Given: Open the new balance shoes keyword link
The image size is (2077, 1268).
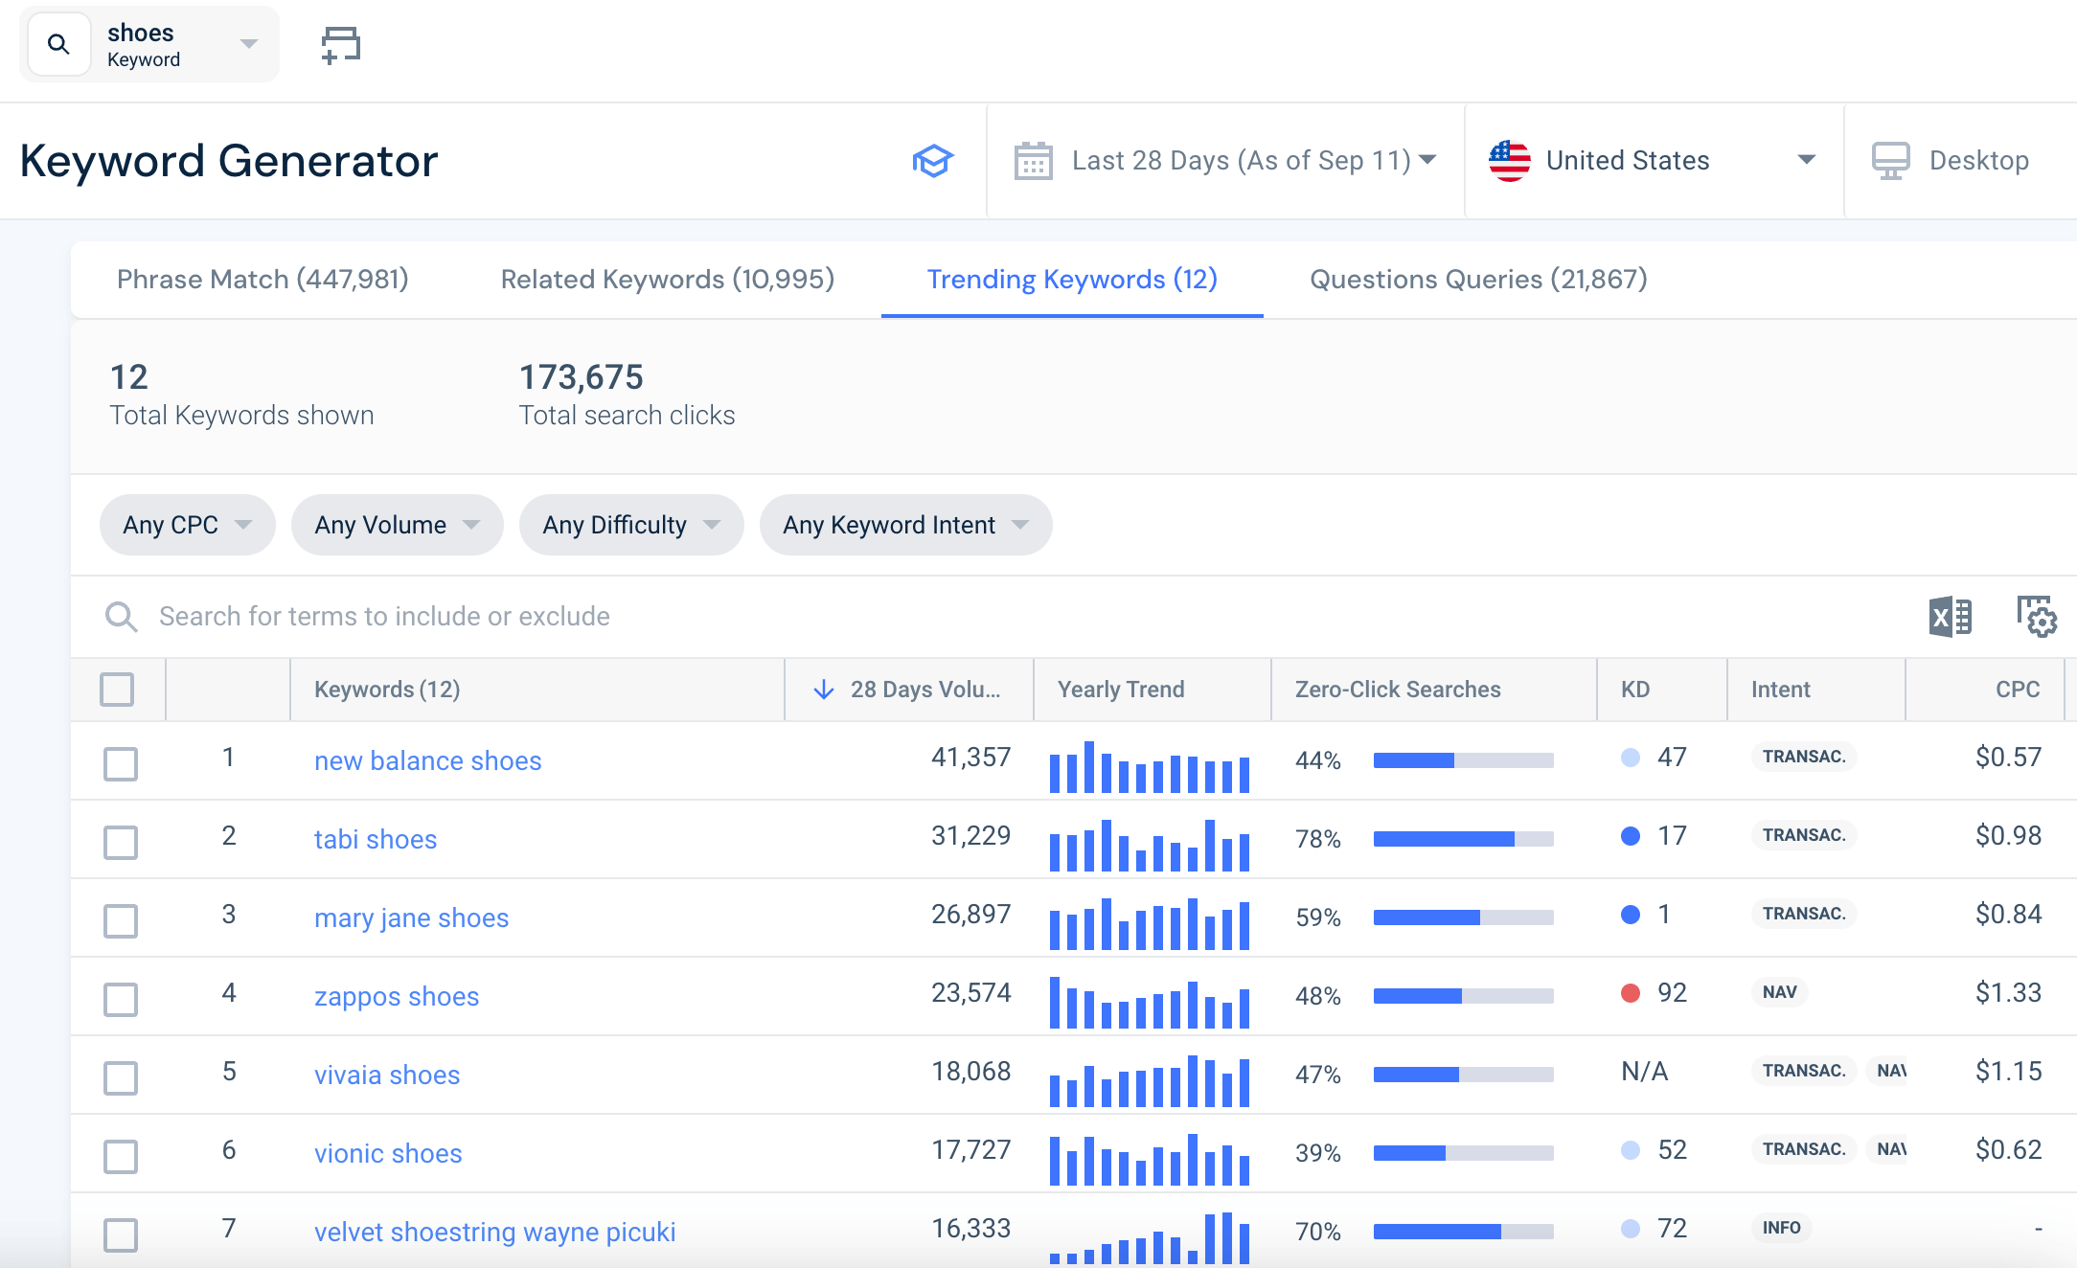Looking at the screenshot, I should click(428, 761).
